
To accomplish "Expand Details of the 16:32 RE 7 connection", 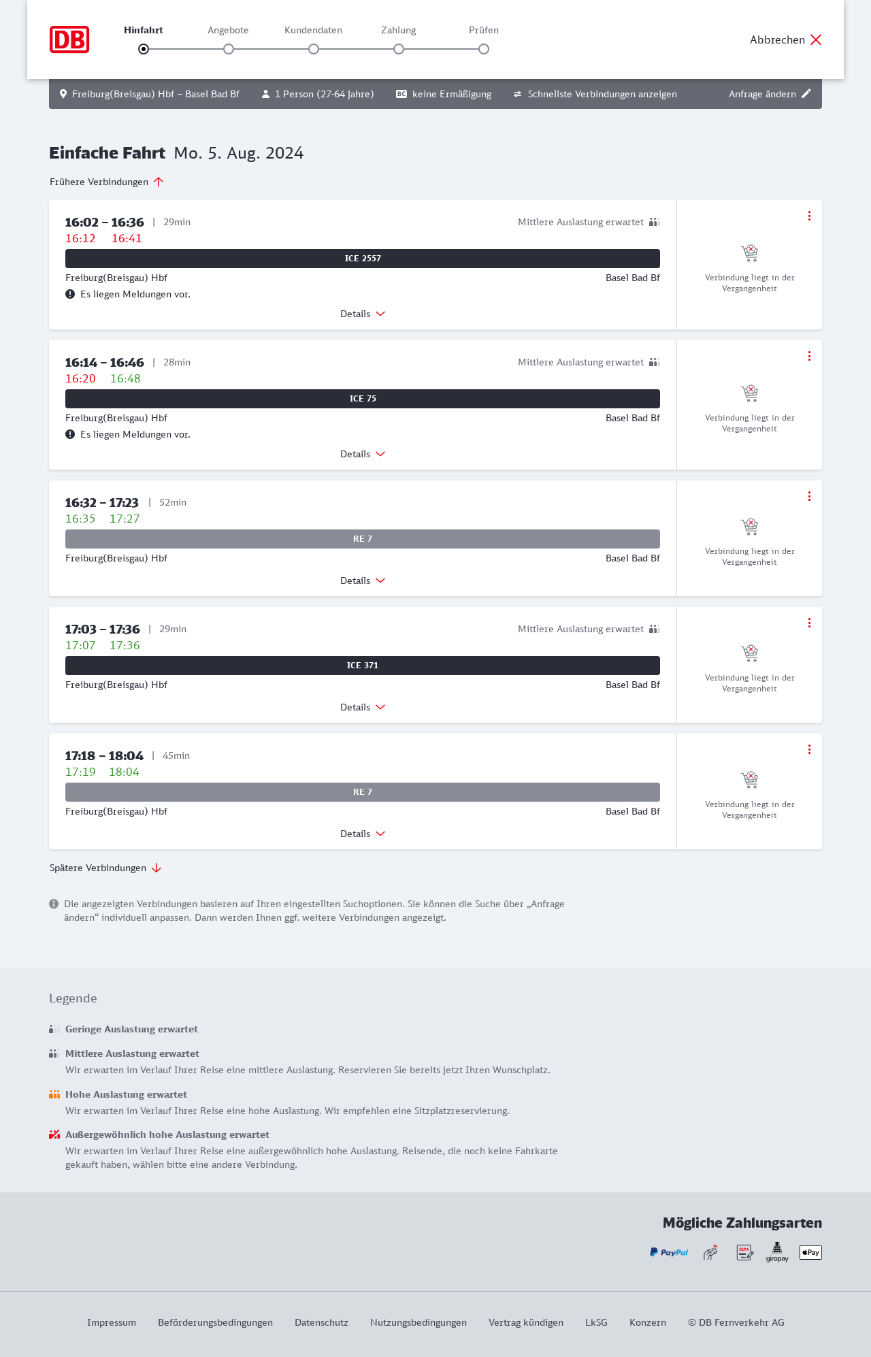I will click(363, 581).
